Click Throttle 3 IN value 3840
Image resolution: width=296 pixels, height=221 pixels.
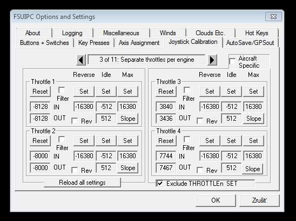tap(166, 107)
